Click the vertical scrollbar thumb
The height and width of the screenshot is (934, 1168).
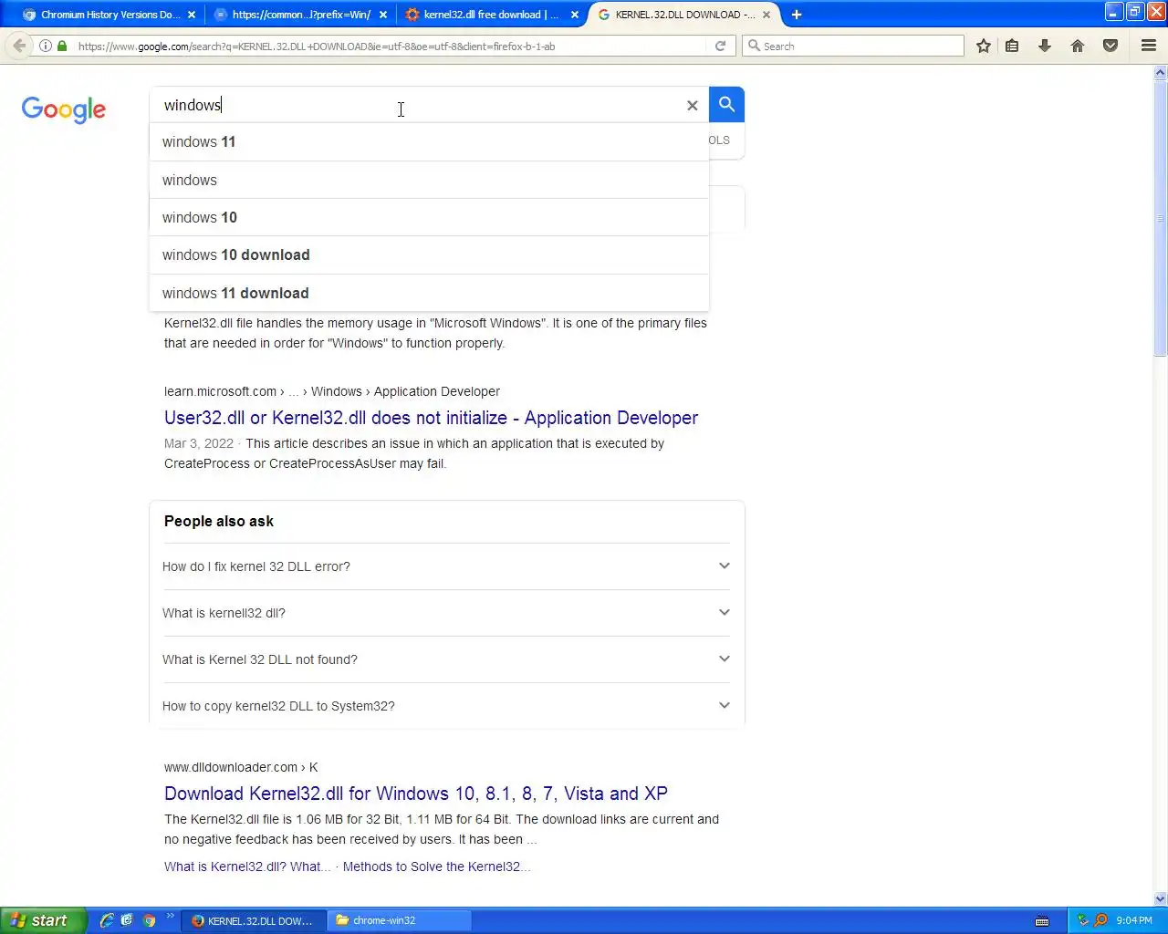tap(1161, 219)
